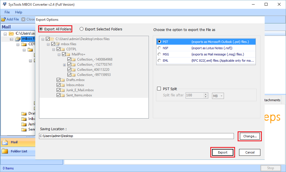Choose PST export format option
This screenshot has width=286, height=172.
(159, 42)
